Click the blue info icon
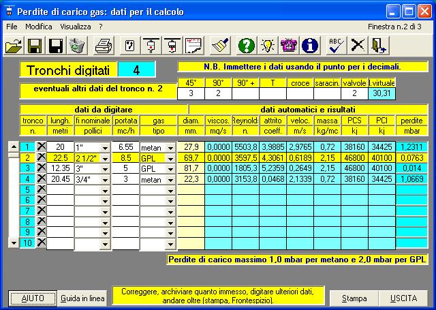 click(311, 46)
